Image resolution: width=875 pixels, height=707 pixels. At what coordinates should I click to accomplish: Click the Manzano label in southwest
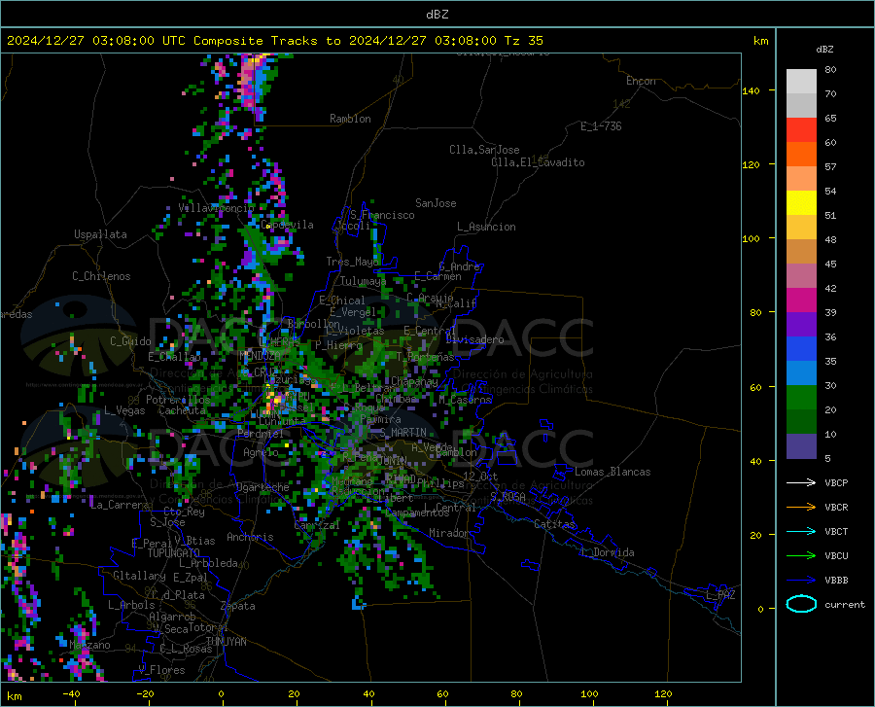89,645
